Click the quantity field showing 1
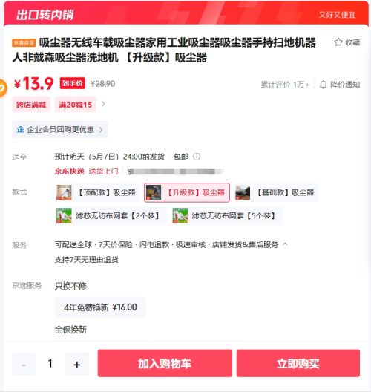Image resolution: width=371 pixels, height=392 pixels. point(50,364)
